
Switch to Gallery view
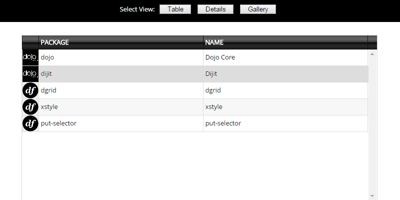[258, 9]
